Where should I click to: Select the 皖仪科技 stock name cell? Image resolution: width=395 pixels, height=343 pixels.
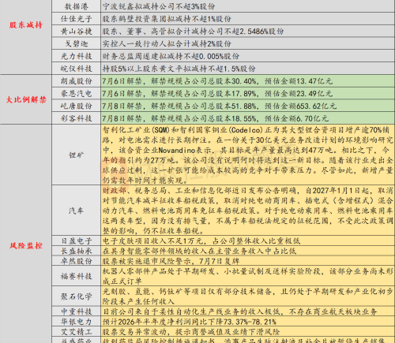pyautogui.click(x=77, y=69)
